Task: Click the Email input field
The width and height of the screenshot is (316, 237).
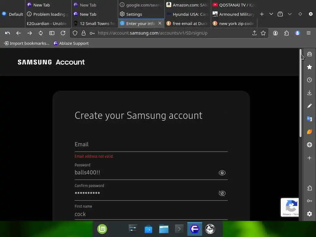Action: click(x=151, y=144)
